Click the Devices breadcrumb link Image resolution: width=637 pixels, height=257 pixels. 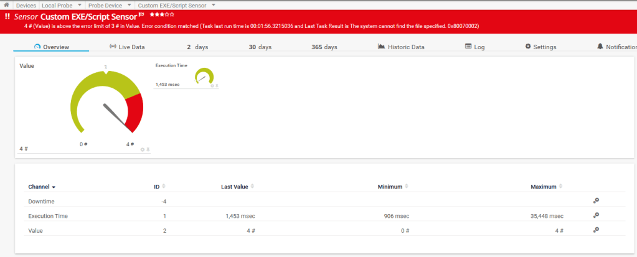click(x=26, y=5)
